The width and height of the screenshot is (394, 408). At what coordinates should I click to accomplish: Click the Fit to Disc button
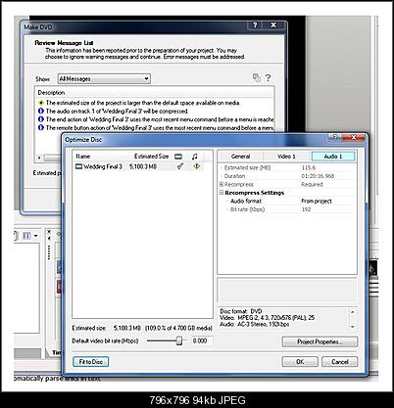pos(91,362)
